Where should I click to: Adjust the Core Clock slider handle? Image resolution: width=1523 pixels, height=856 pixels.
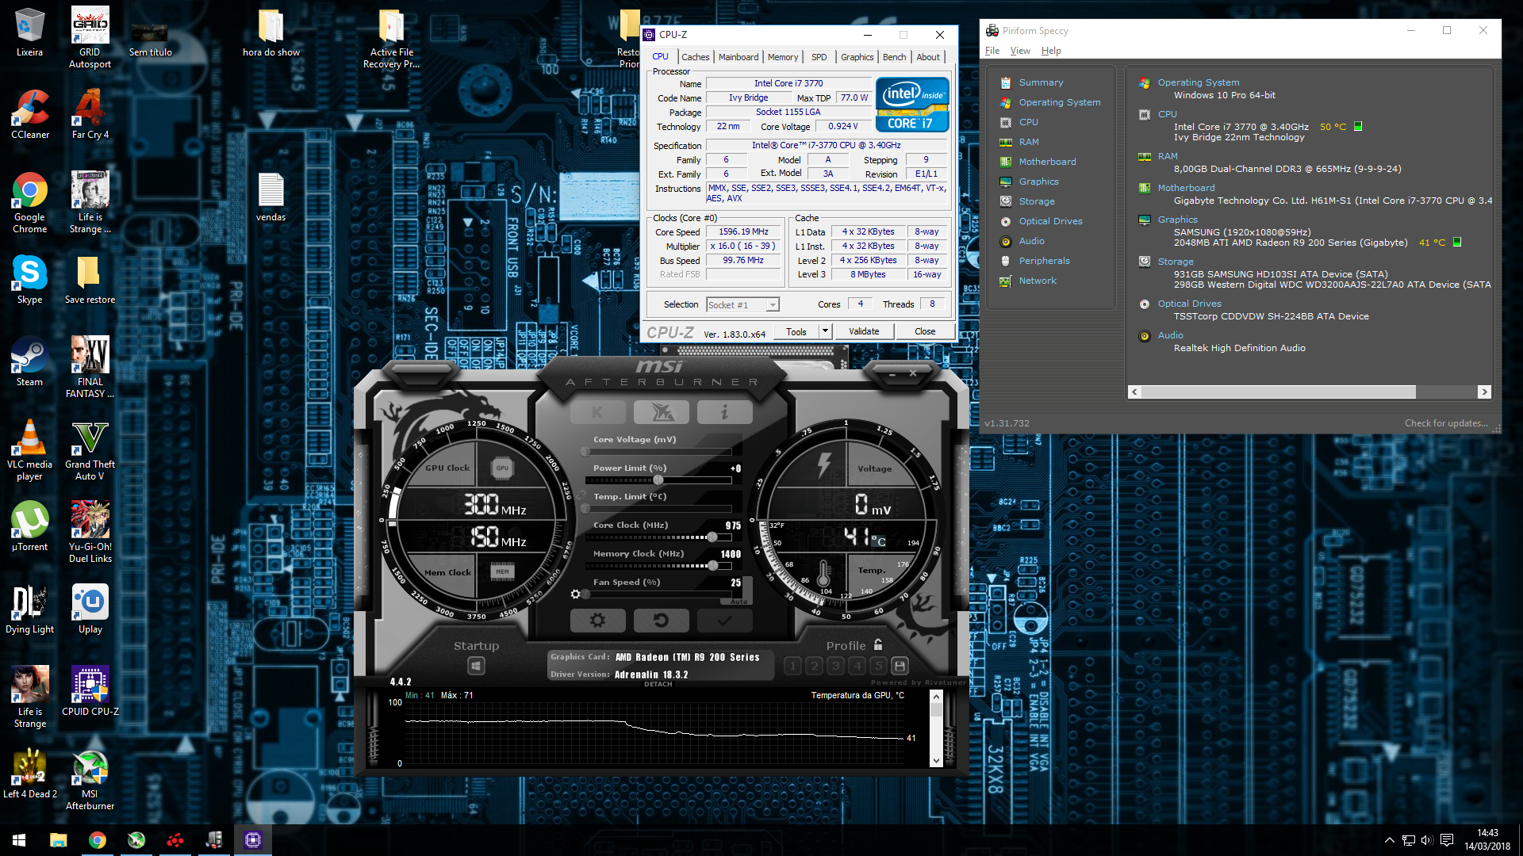712,537
